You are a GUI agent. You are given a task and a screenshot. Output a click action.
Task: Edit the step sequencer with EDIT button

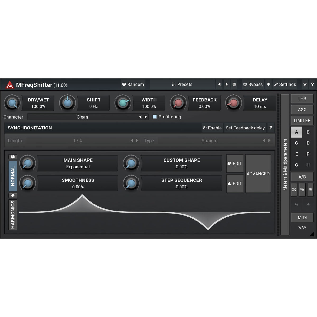pyautogui.click(x=235, y=184)
